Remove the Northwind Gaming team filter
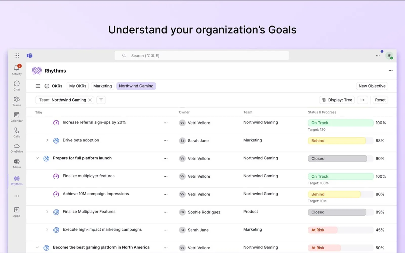Screen dimensions: 405x253 tap(90, 100)
